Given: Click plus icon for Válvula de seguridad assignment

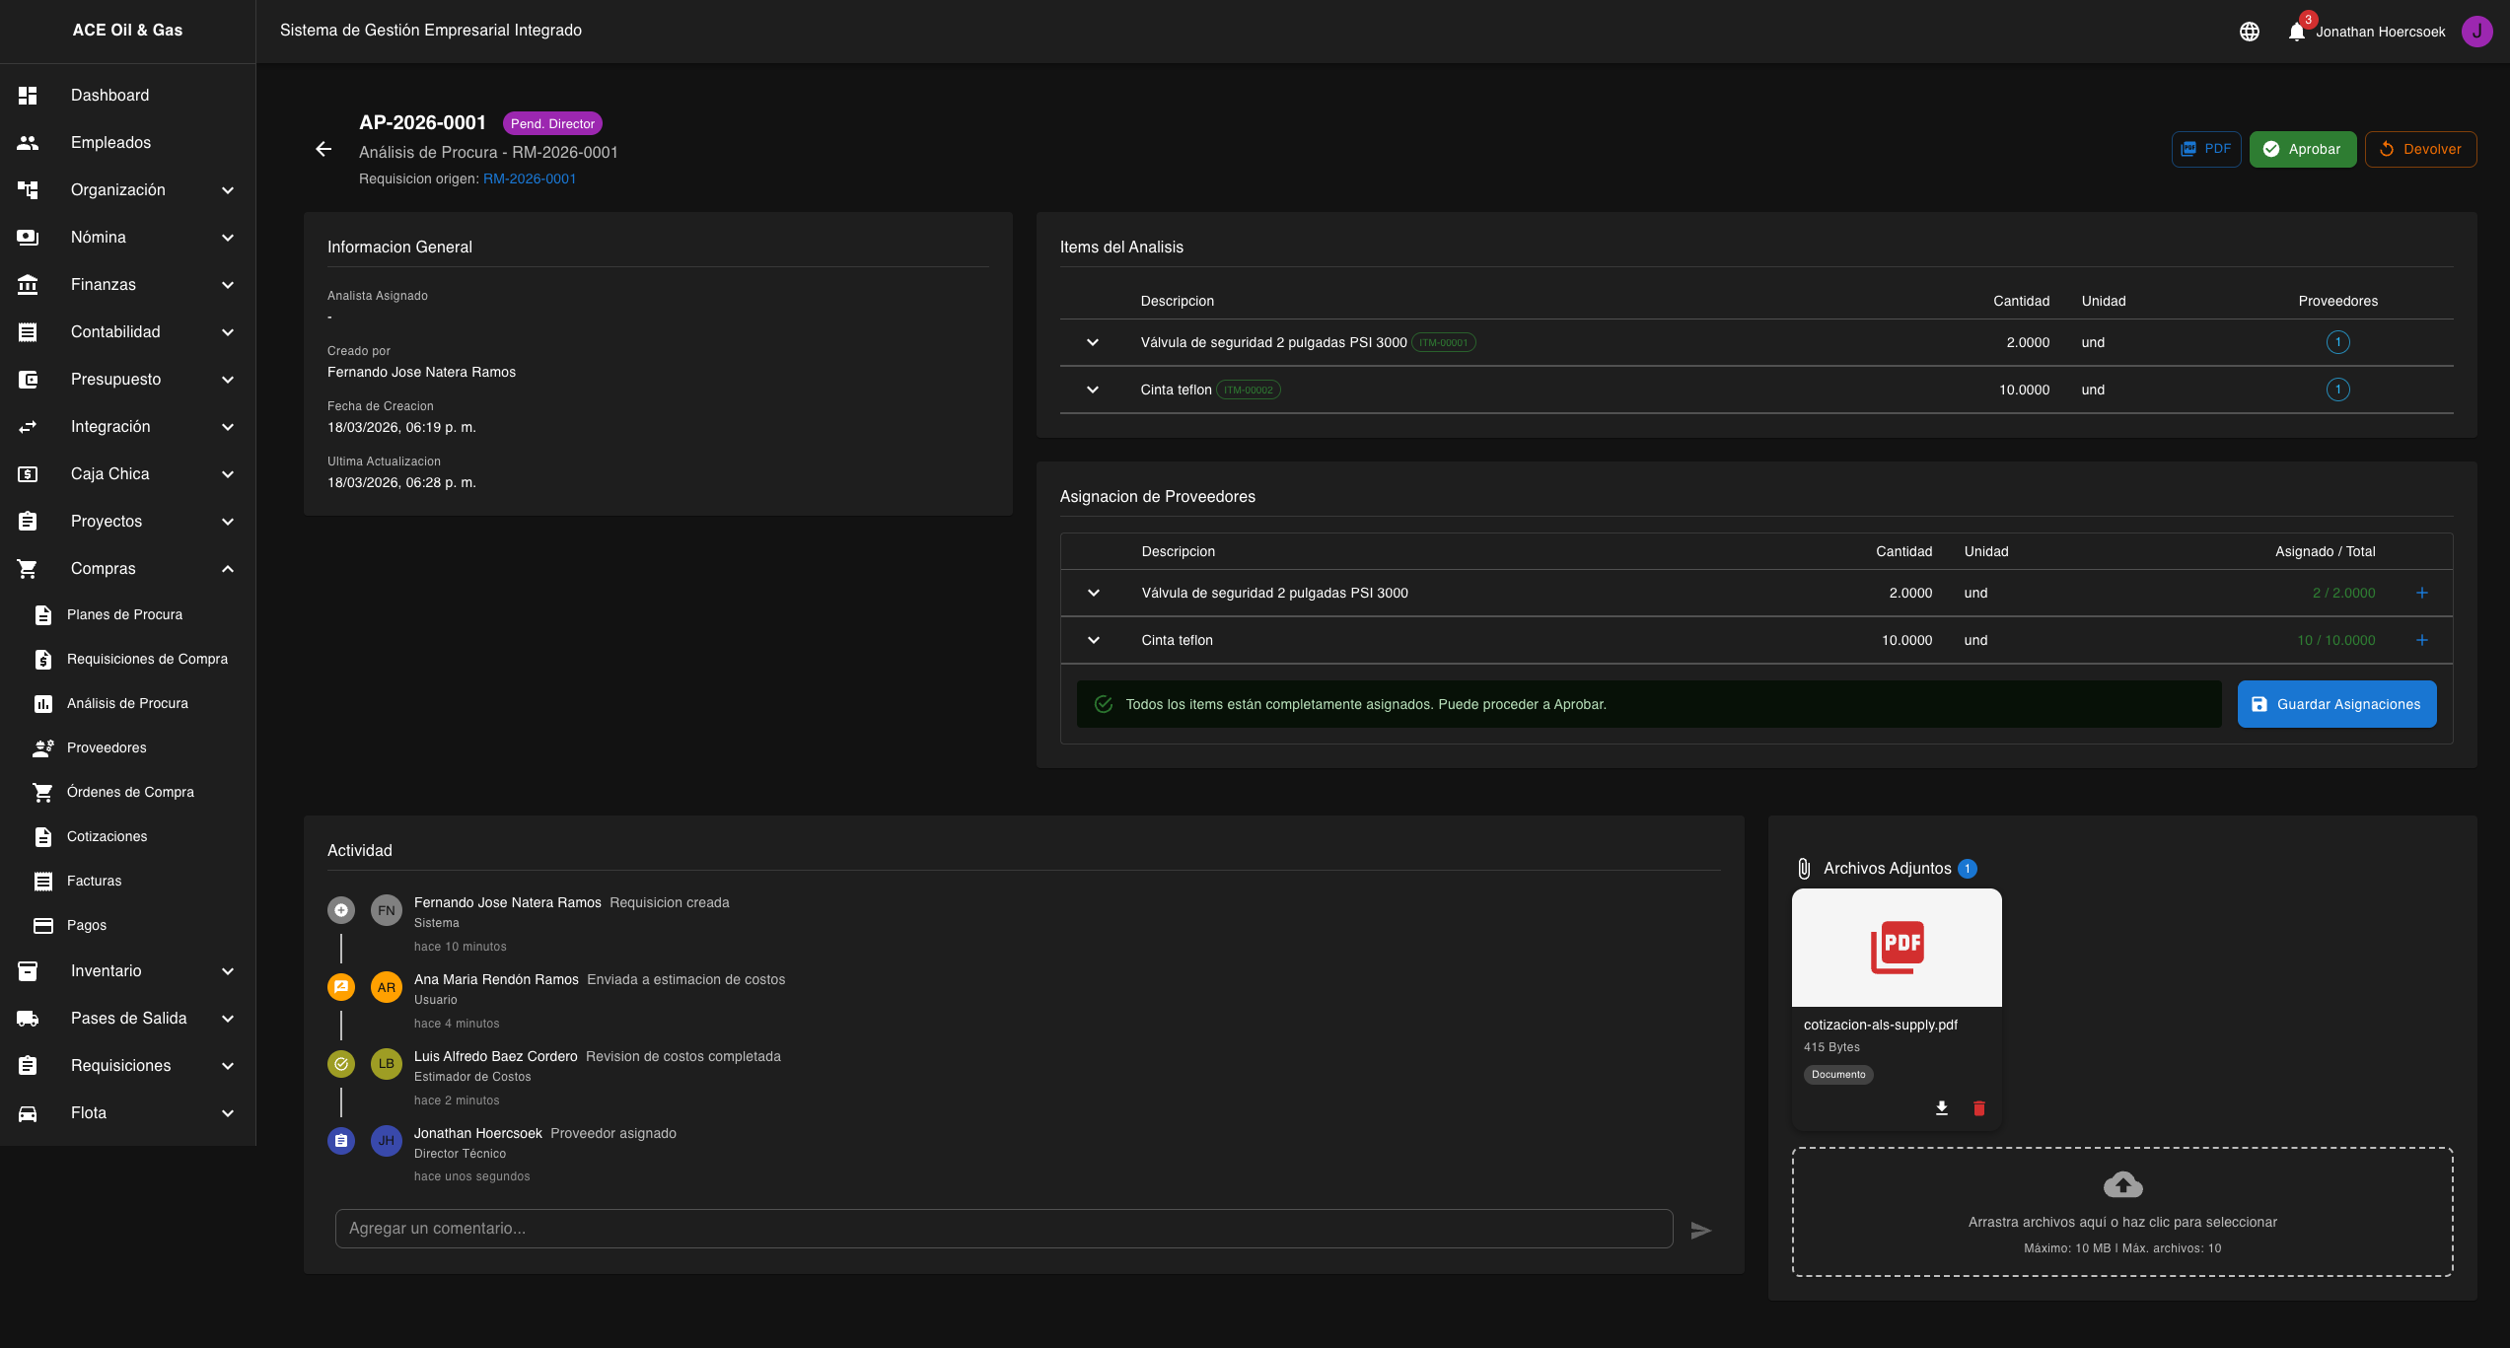Looking at the screenshot, I should pyautogui.click(x=2421, y=593).
